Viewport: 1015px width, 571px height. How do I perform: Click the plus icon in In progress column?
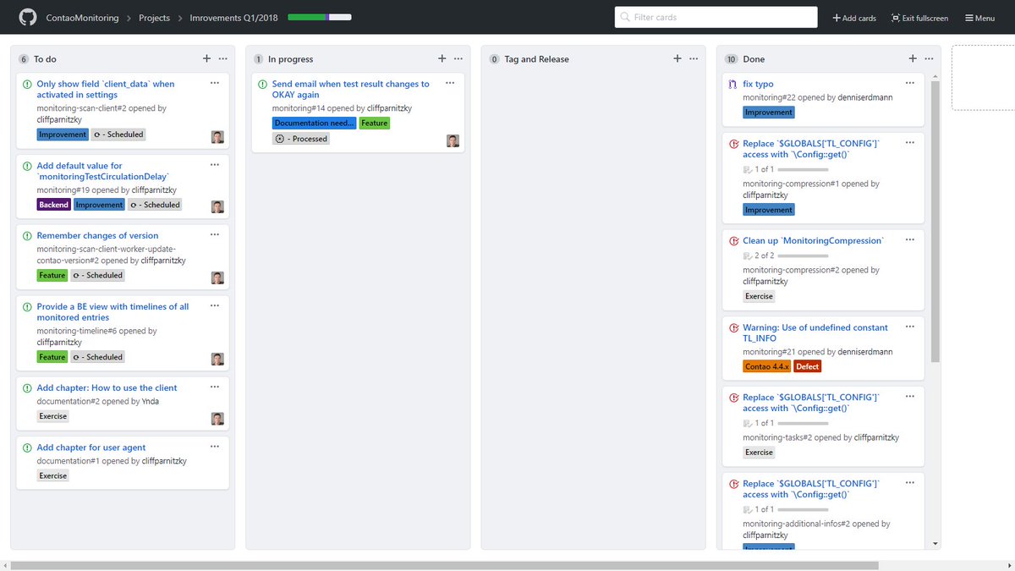click(x=442, y=58)
